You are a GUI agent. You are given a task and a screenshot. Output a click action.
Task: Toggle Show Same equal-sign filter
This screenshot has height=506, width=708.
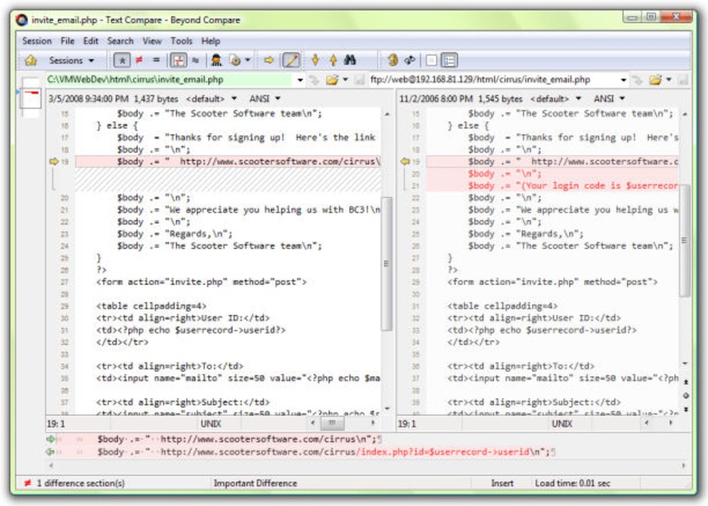click(156, 61)
